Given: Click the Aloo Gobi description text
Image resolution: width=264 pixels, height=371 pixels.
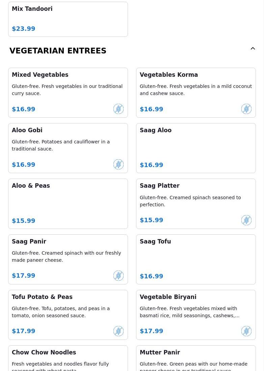Looking at the screenshot, I should tap(61, 145).
